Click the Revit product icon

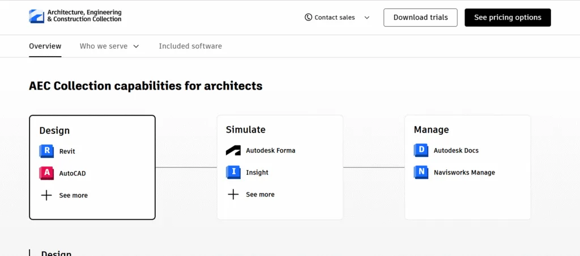pos(46,151)
